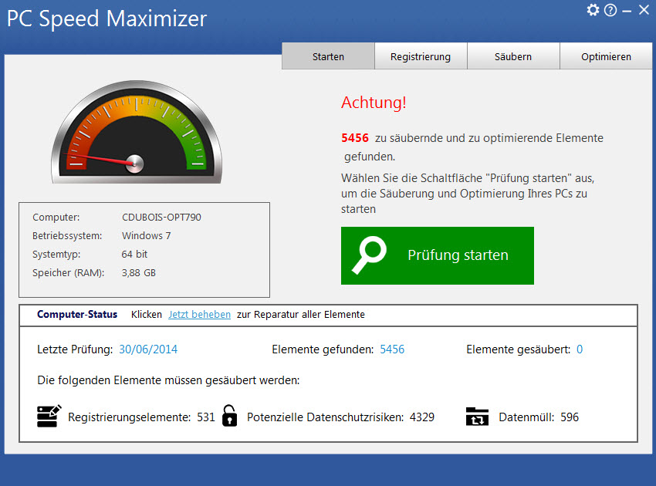Open the Registrierung tab
The height and width of the screenshot is (486, 656).
click(421, 56)
